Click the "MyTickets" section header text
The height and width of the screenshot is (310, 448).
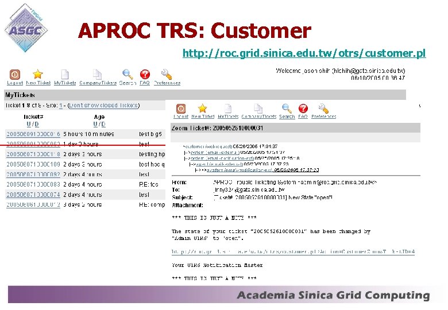pyautogui.click(x=20, y=95)
